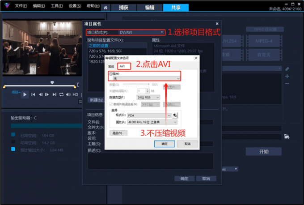Switch to the 编辑 step tab
Viewport: 304px width, 205px height.
pos(150,8)
